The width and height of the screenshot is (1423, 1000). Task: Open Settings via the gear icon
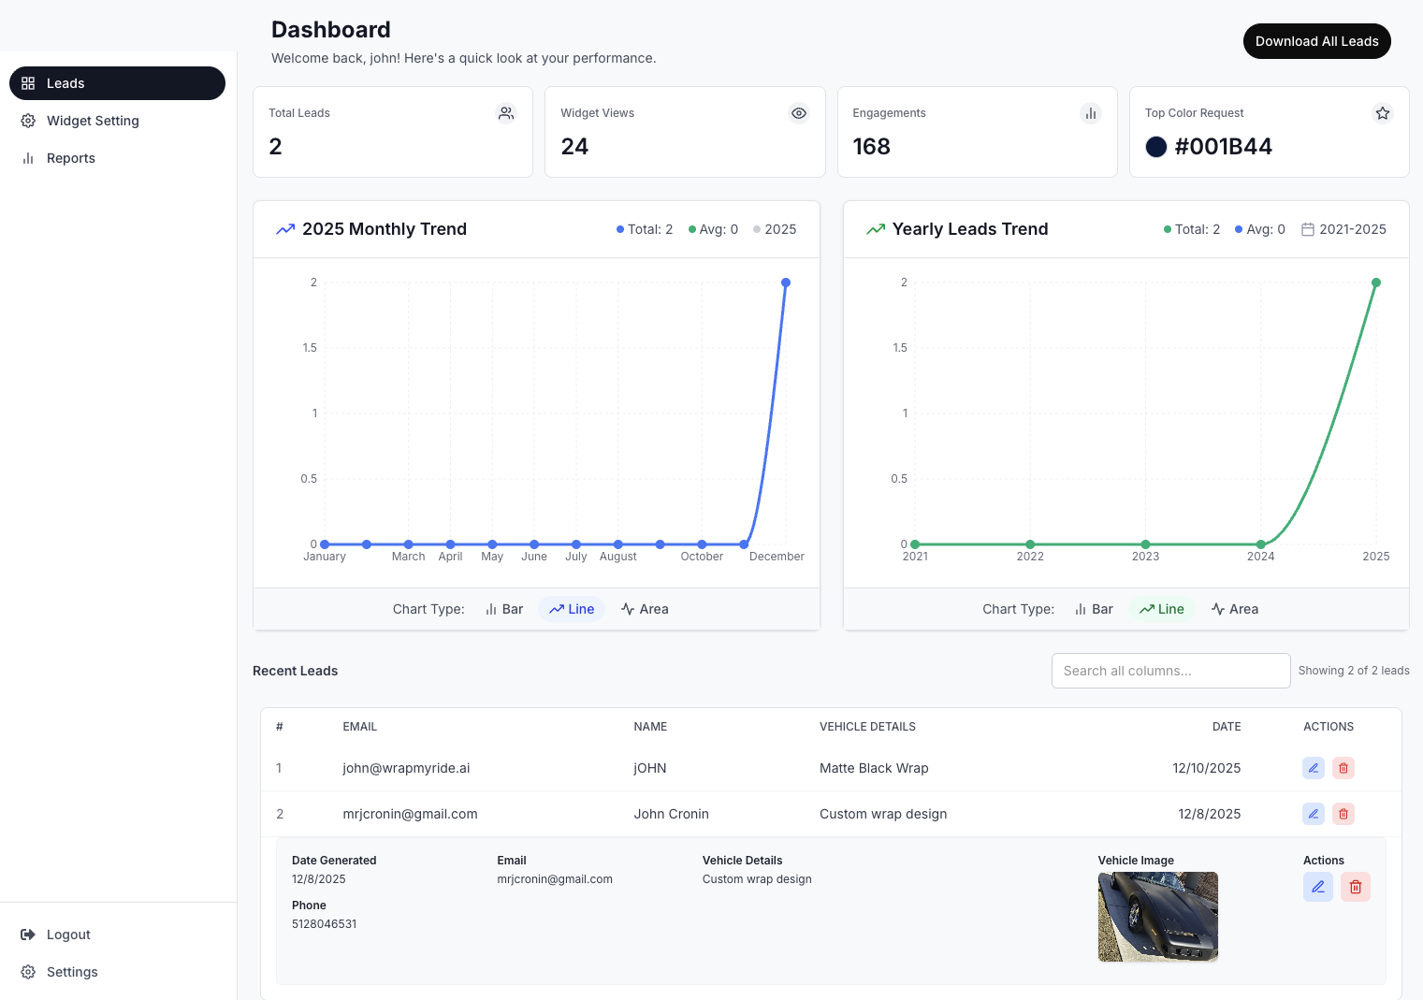point(27,971)
